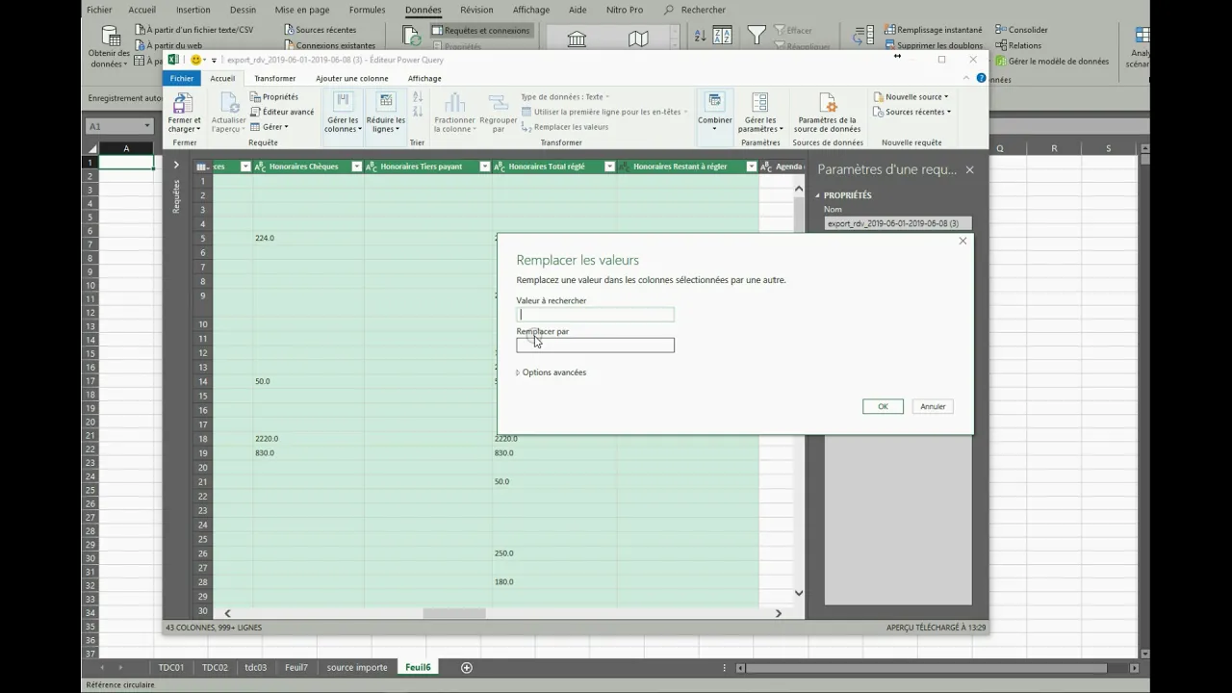Screen dimensions: 1232x693
Task: Click the cell showing 2220.0 under Honoraires Chèques
Action: pos(308,438)
